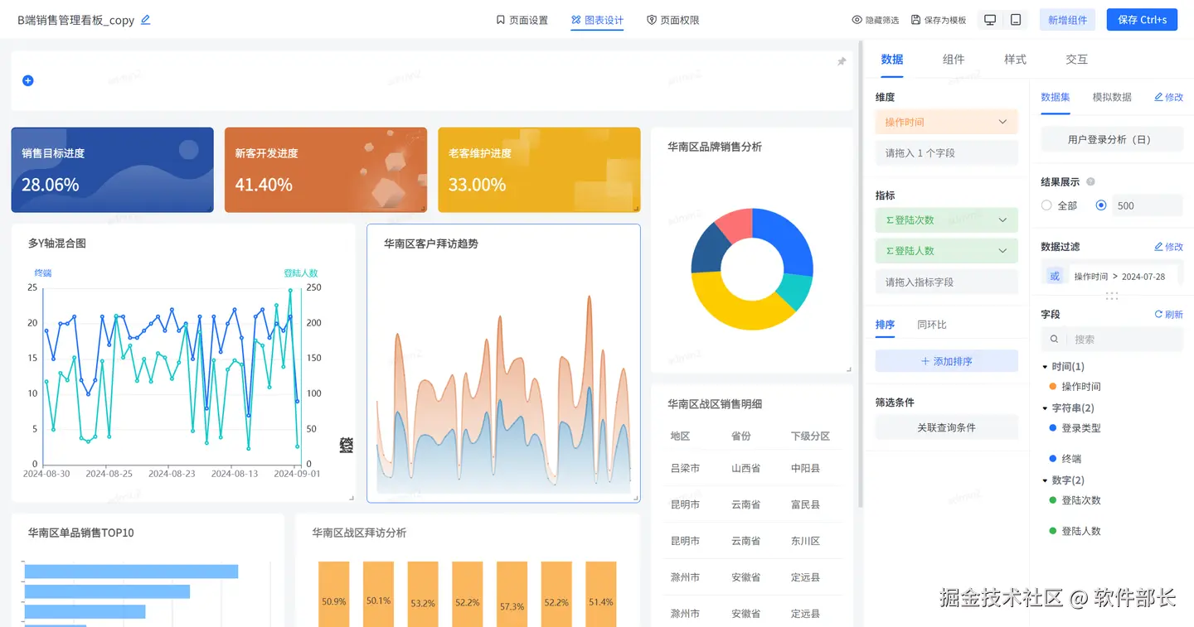Screen dimensions: 1194x627
Task: Click the 新增组件 button
Action: pos(1067,20)
